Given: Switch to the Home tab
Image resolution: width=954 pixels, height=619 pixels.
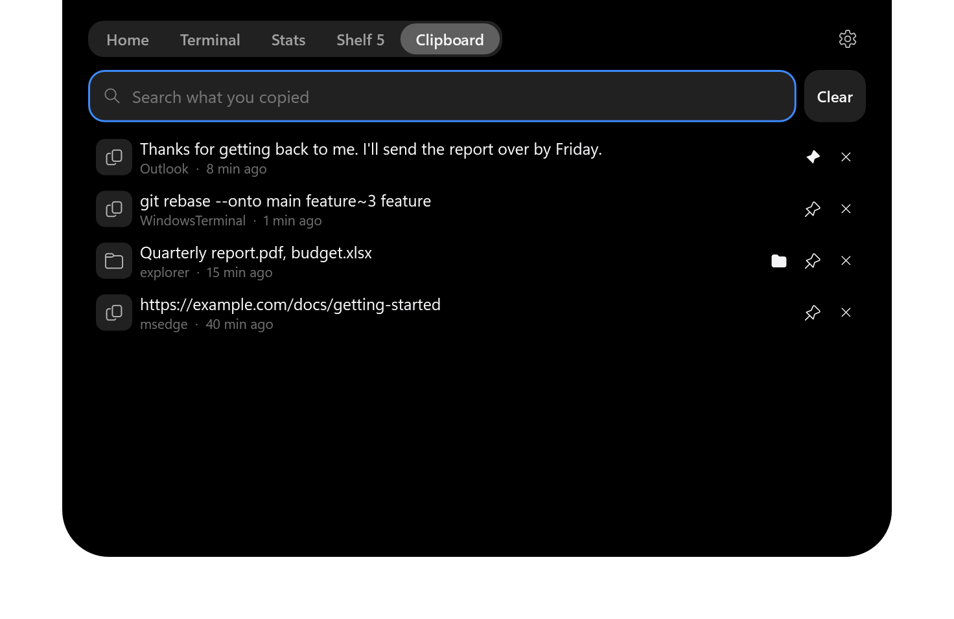Looking at the screenshot, I should point(128,39).
